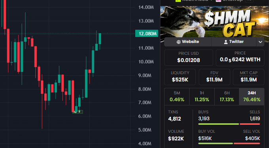Click the SELL VOL value $405K
The image size is (269, 148).
(x=252, y=139)
